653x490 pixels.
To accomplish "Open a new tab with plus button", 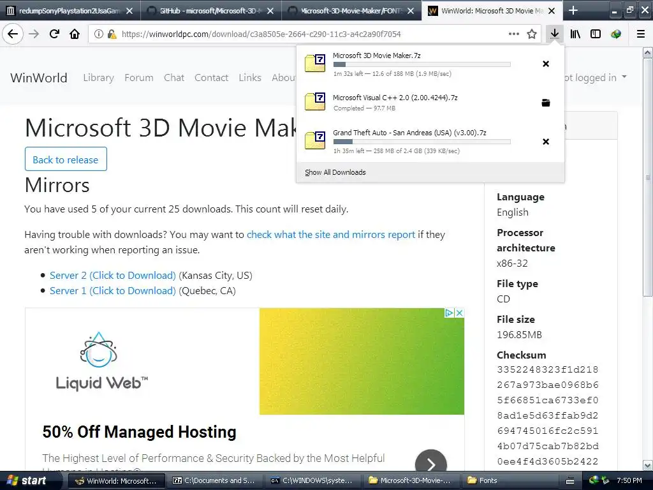I will [573, 10].
